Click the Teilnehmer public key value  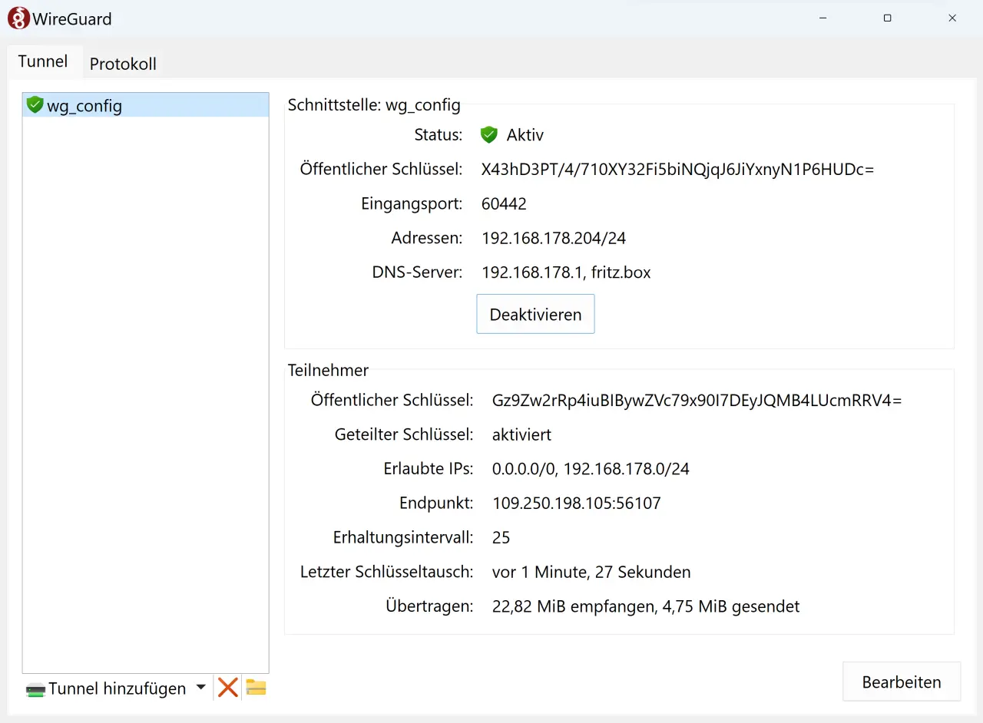(x=697, y=401)
